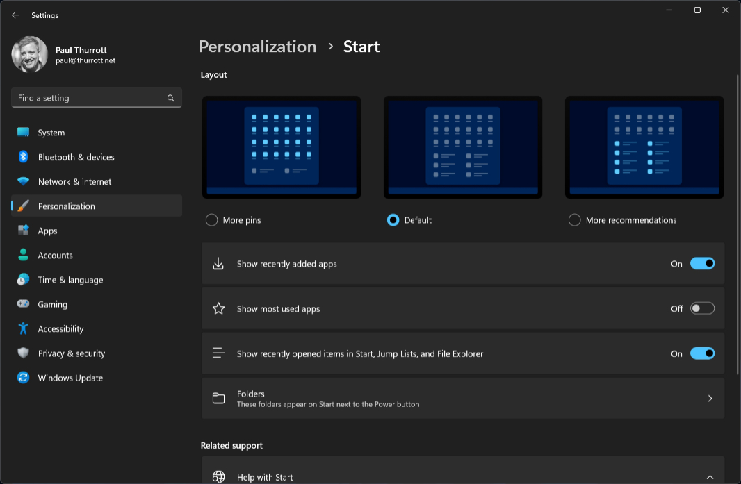Click the More pins layout preview thumbnail
The image size is (741, 484).
(282, 147)
